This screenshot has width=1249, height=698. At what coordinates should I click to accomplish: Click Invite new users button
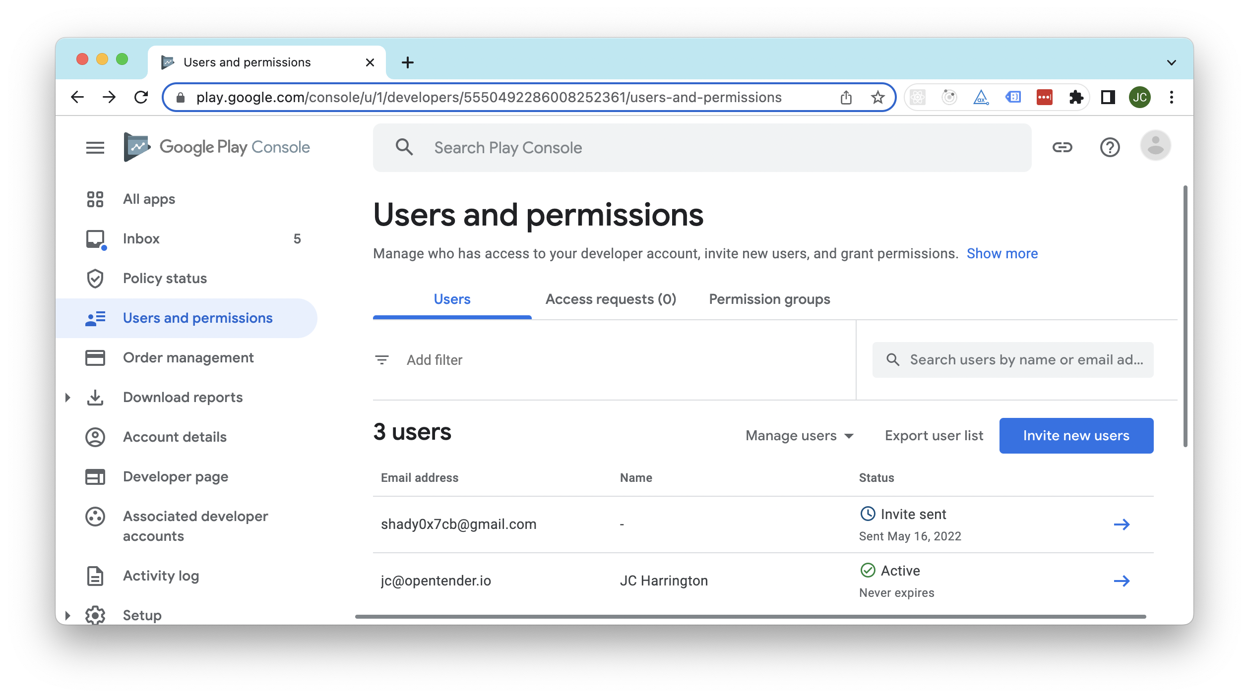point(1076,436)
